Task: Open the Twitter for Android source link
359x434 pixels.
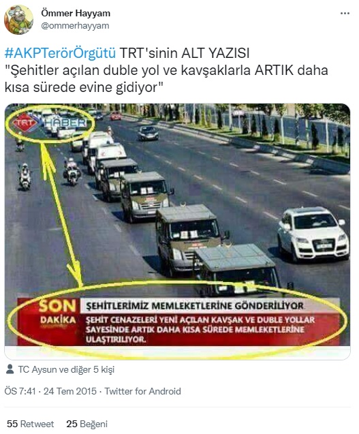Action: tap(143, 391)
